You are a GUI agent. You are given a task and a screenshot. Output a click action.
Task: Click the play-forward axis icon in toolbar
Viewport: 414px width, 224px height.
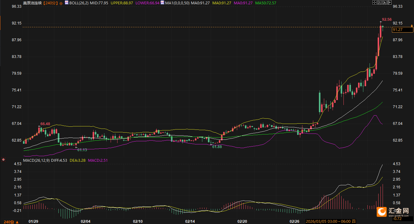(x=384, y=2)
